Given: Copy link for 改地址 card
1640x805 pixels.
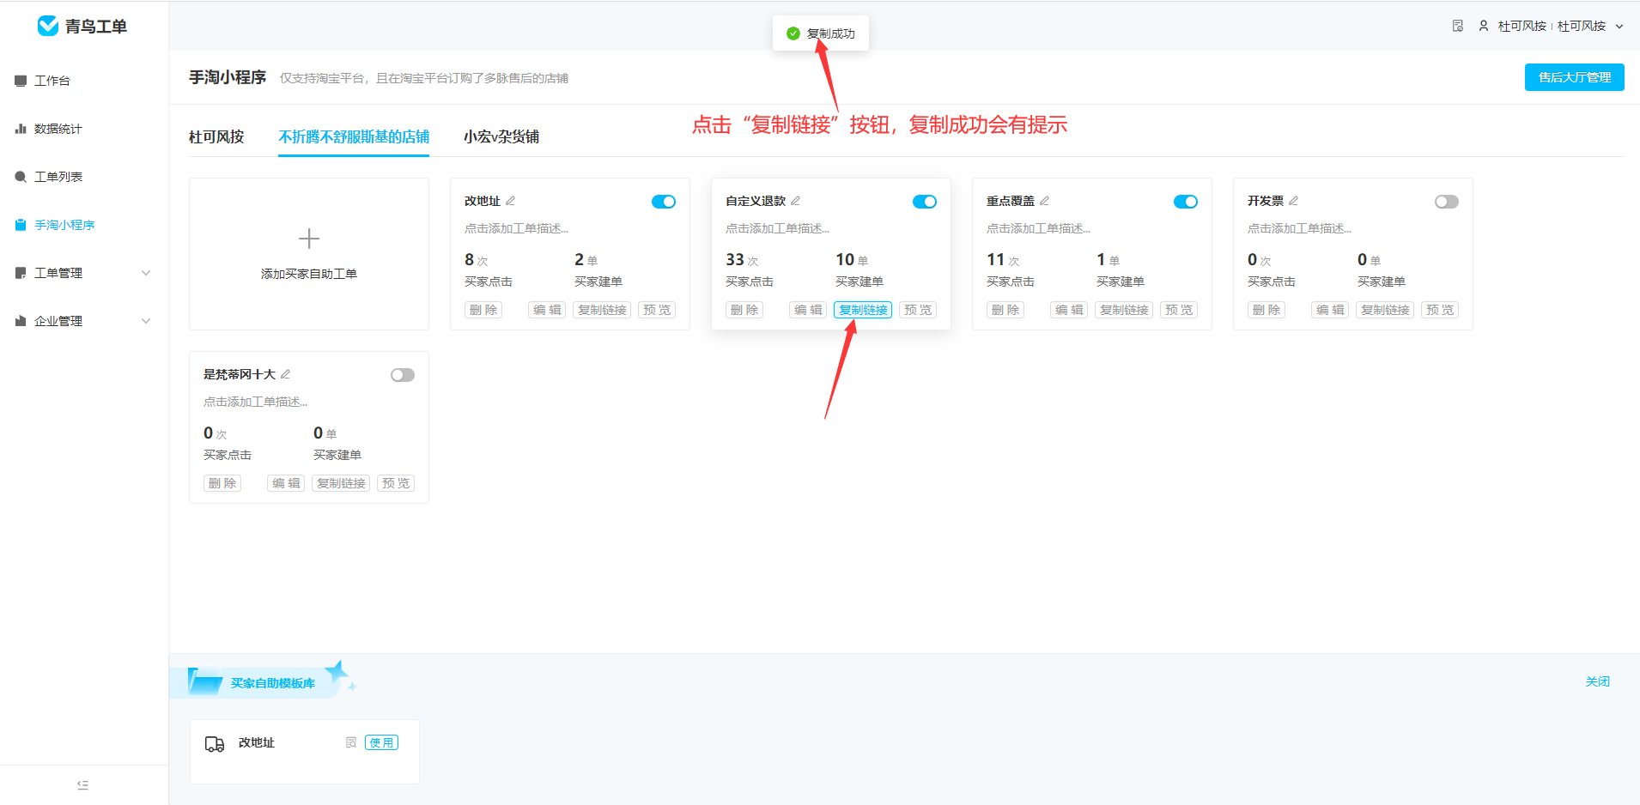Looking at the screenshot, I should [602, 310].
